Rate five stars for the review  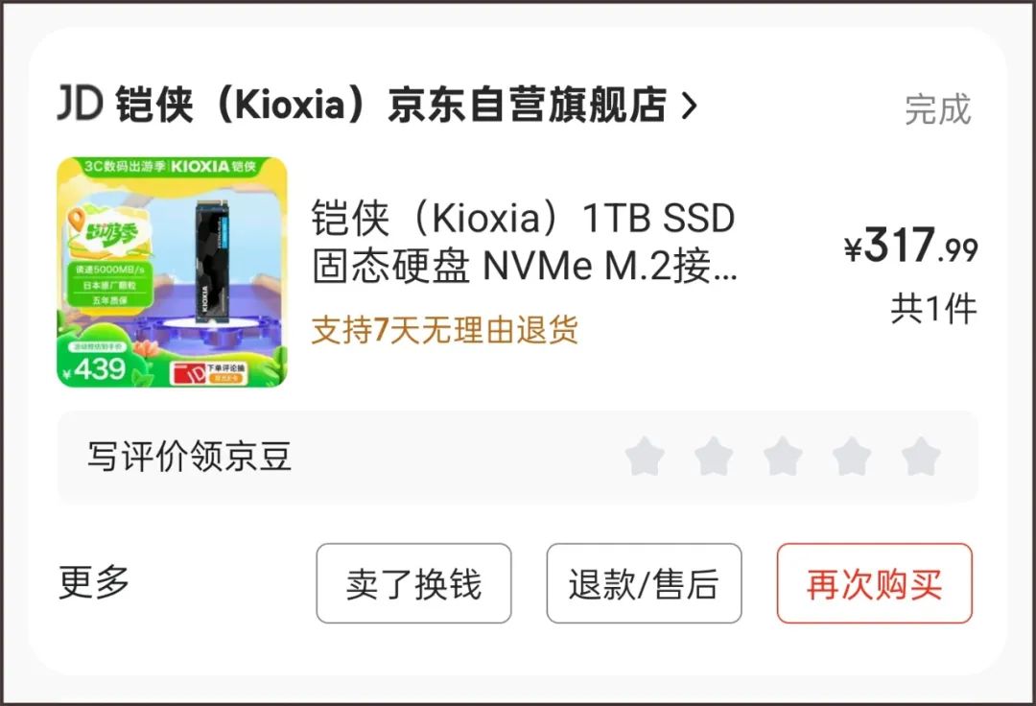(921, 457)
